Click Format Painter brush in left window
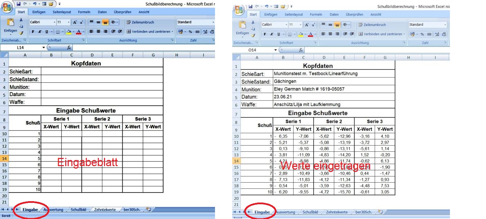 click(21, 33)
